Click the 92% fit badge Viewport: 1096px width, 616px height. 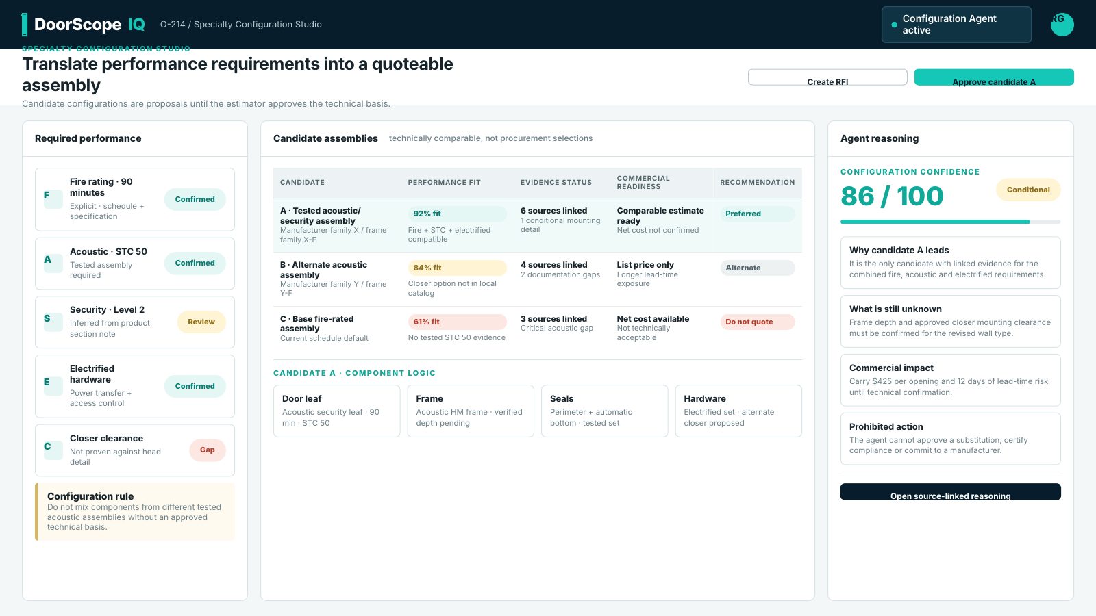457,214
